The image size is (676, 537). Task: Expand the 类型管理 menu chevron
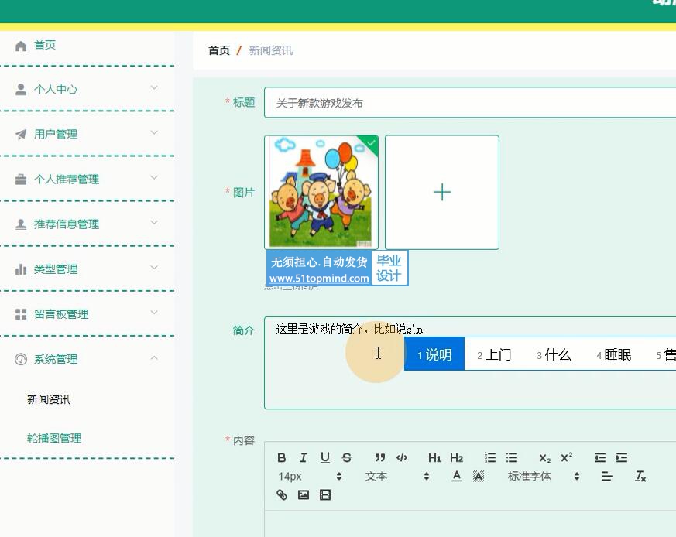[x=154, y=268]
